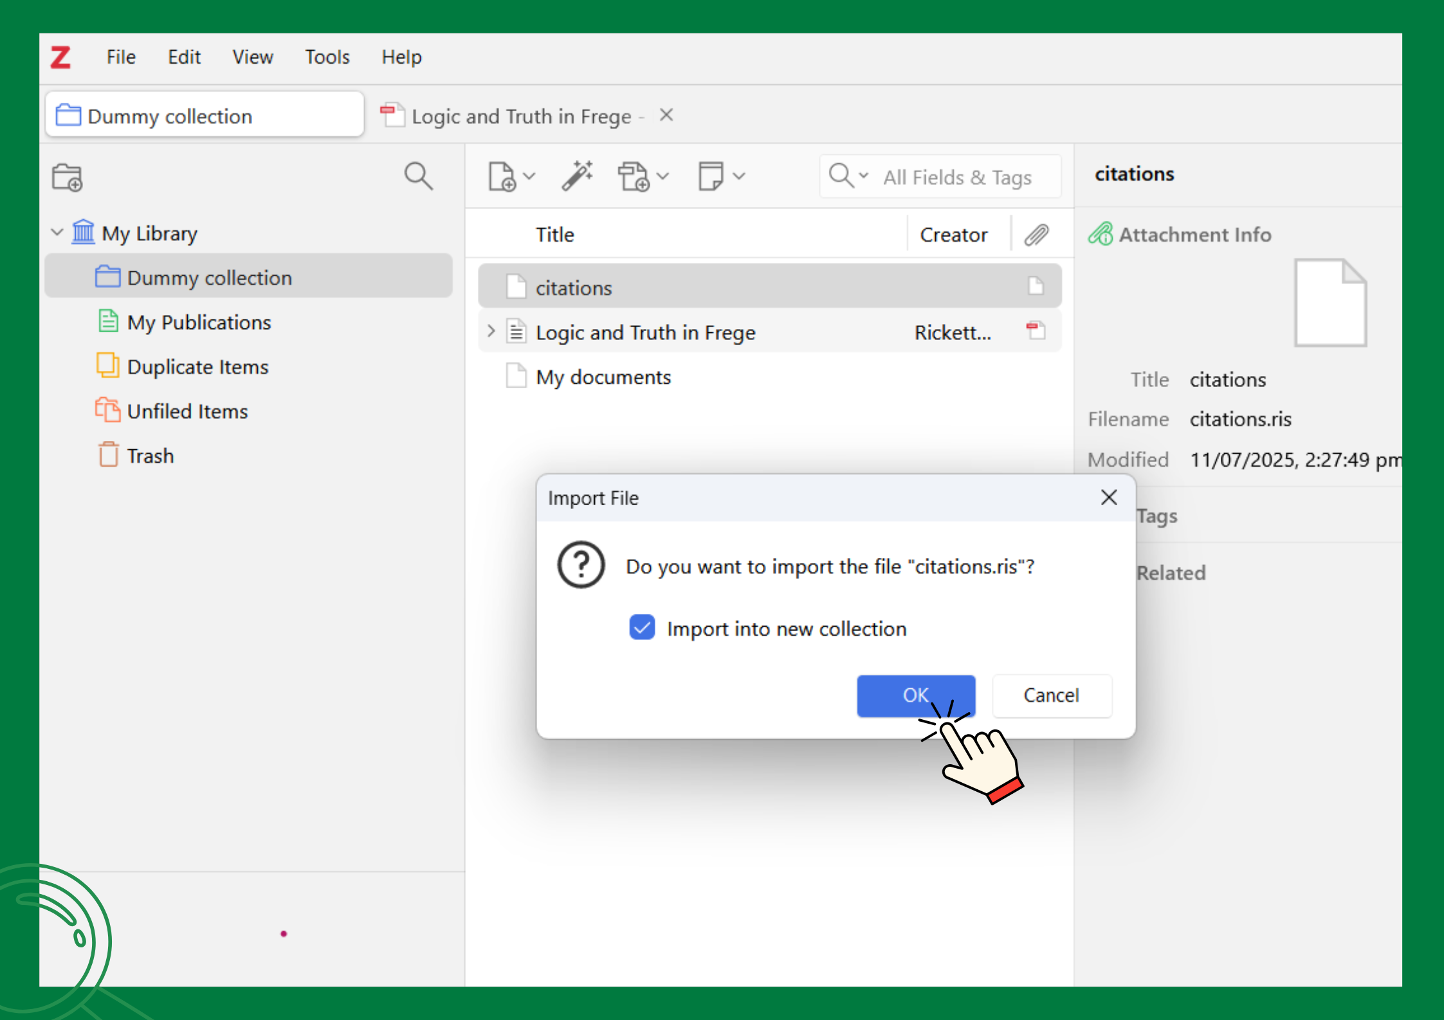Click the attachment paperclip column header
This screenshot has width=1444, height=1020.
[x=1036, y=235]
